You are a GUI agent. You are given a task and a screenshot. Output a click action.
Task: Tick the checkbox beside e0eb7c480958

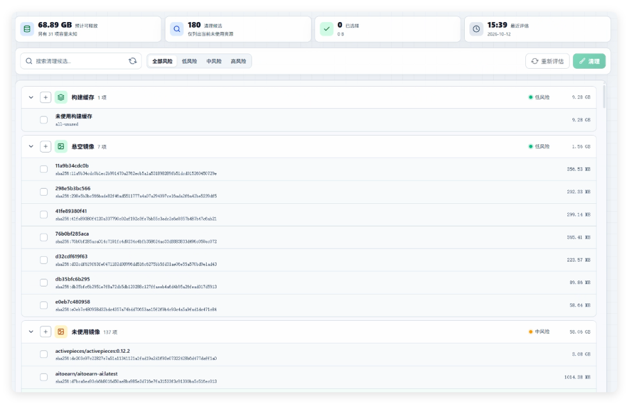pos(44,306)
